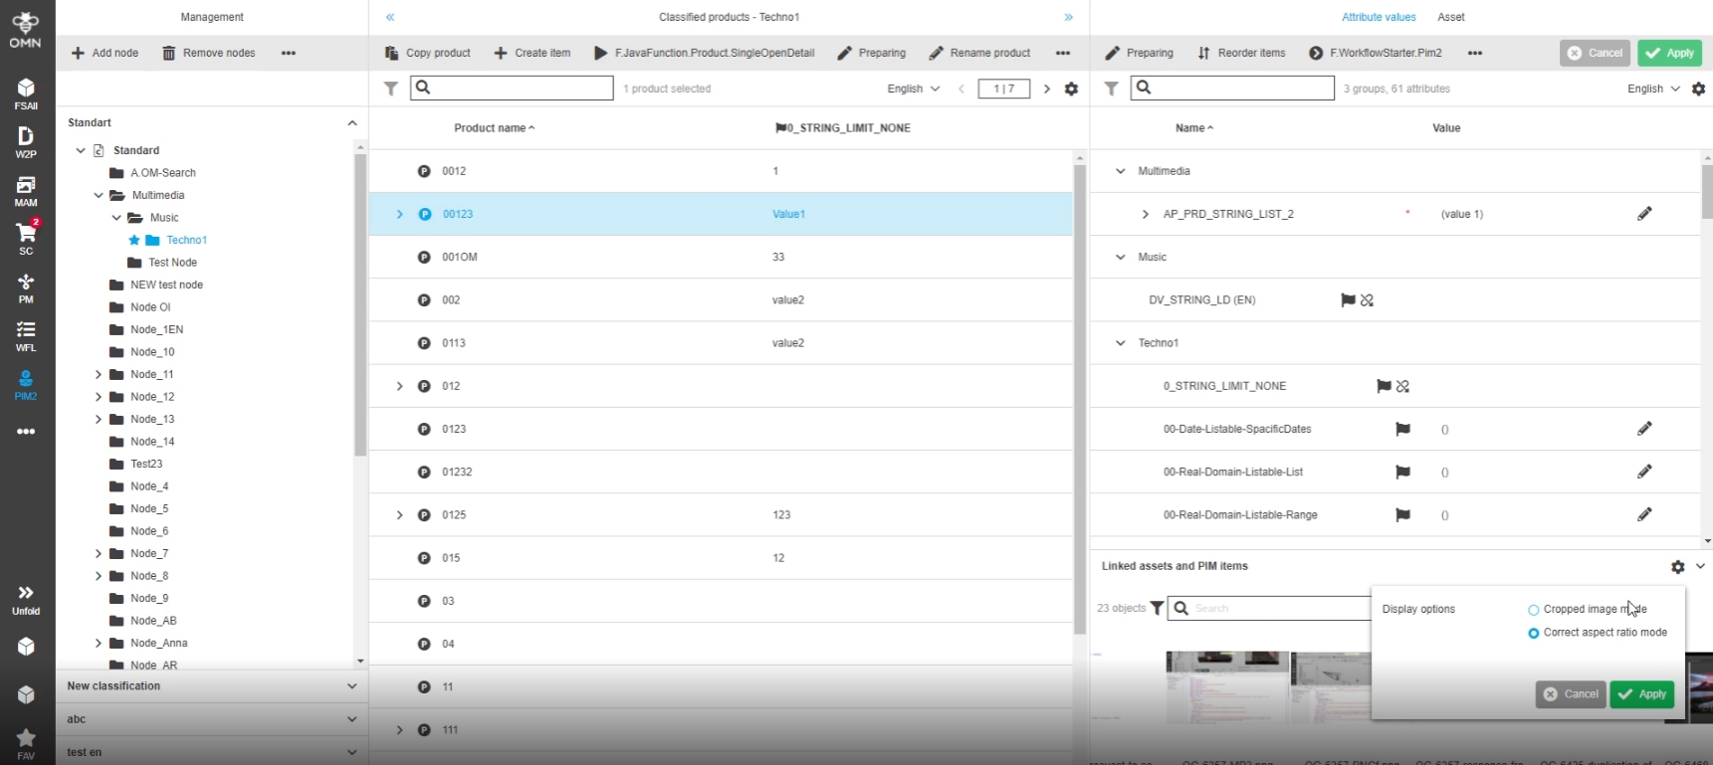1713x765 pixels.
Task: Open filter in Attribute values panel
Action: click(x=1112, y=89)
